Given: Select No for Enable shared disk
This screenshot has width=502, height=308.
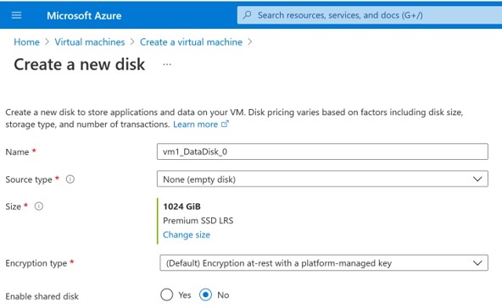Looking at the screenshot, I should pyautogui.click(x=205, y=295).
